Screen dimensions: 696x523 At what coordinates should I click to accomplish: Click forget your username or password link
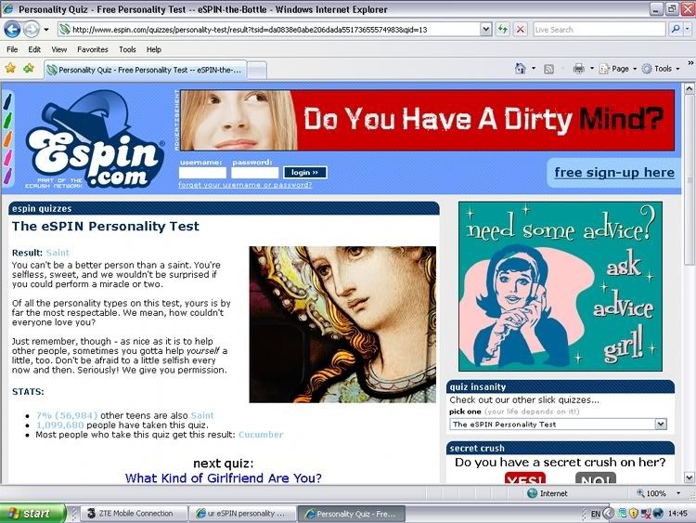point(245,185)
